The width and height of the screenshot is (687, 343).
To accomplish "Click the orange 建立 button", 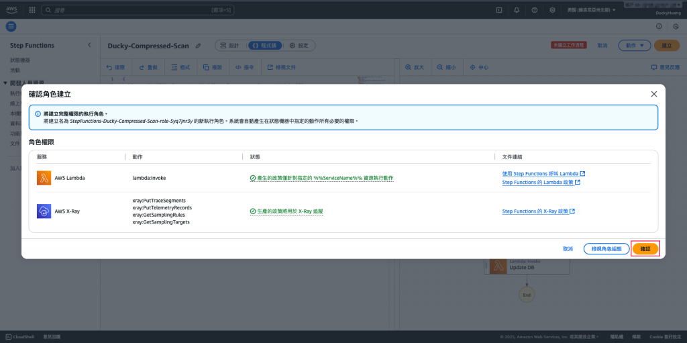I will click(x=667, y=45).
